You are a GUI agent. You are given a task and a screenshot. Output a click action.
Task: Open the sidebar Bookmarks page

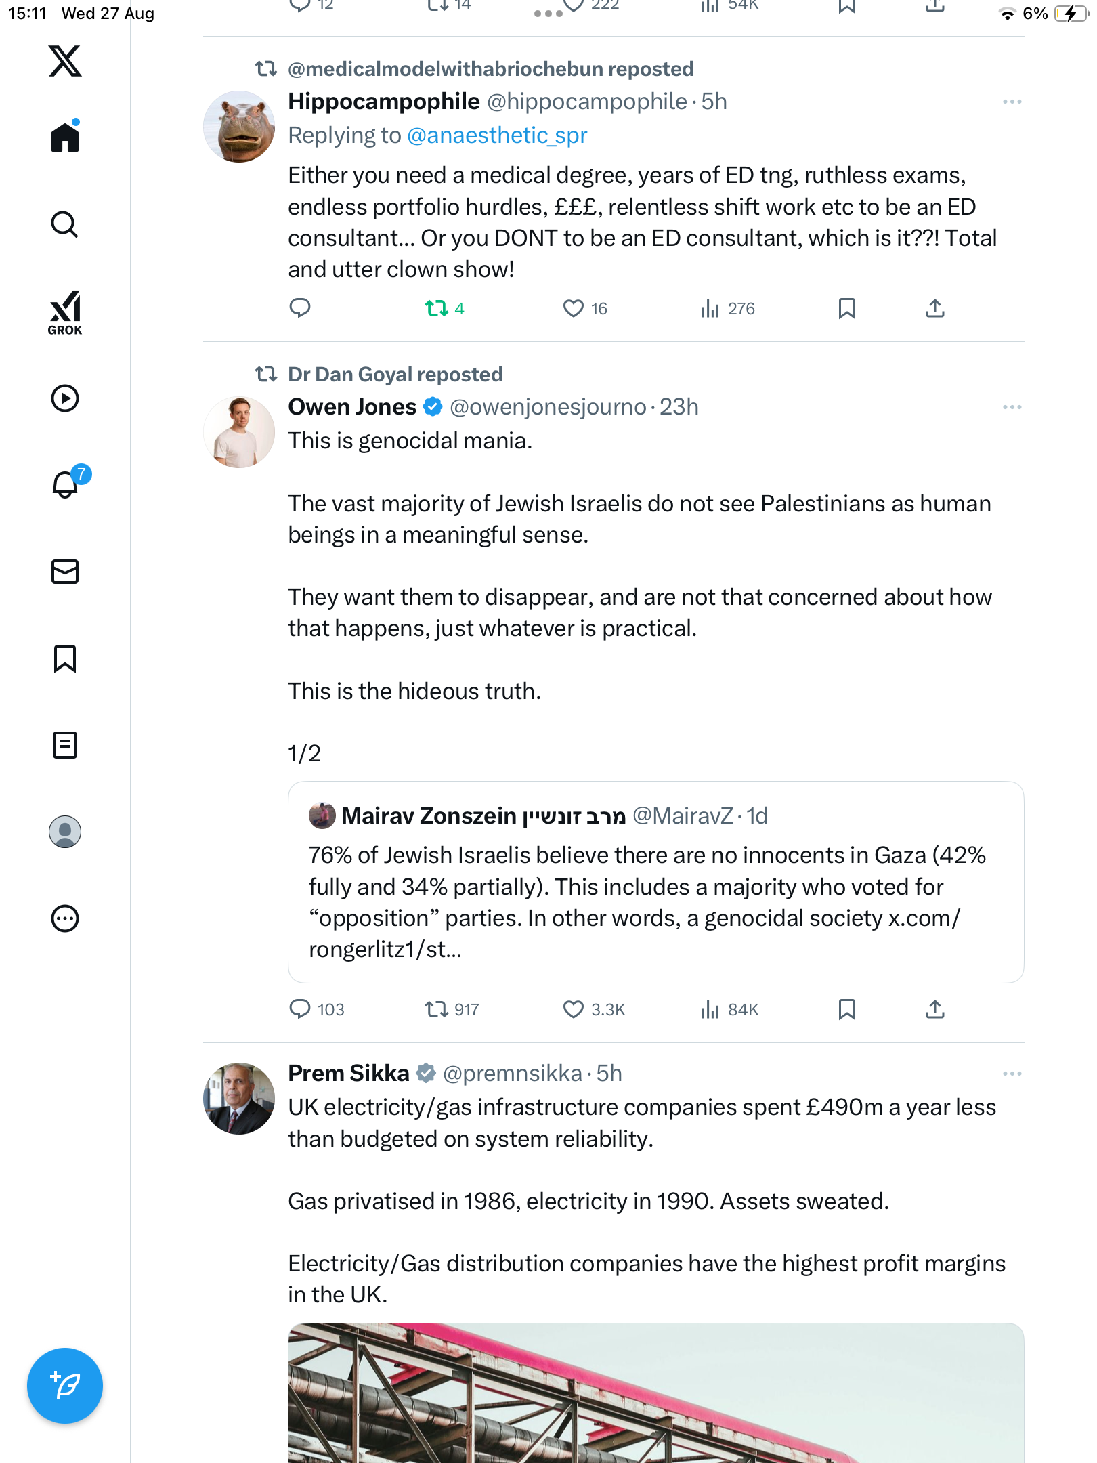point(65,658)
